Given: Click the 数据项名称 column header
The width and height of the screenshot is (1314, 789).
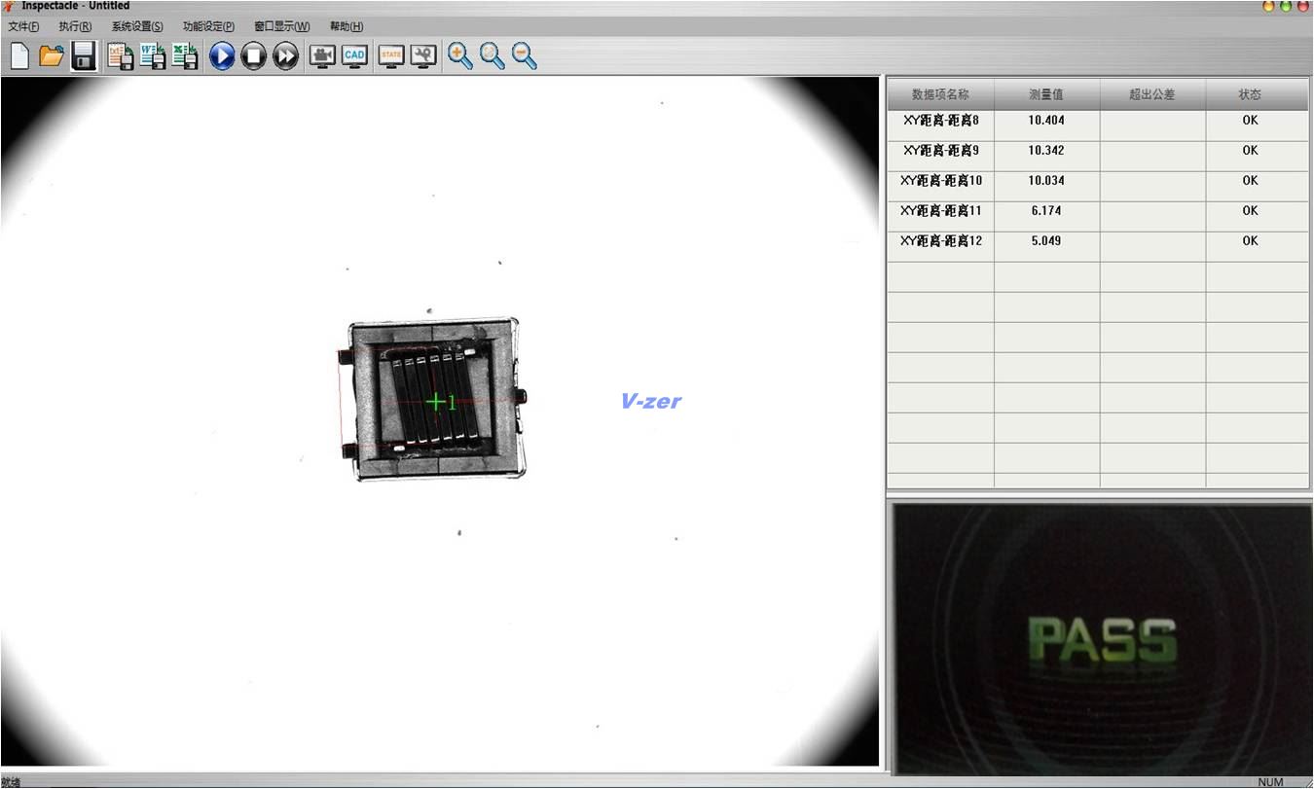Looking at the screenshot, I should 940,94.
